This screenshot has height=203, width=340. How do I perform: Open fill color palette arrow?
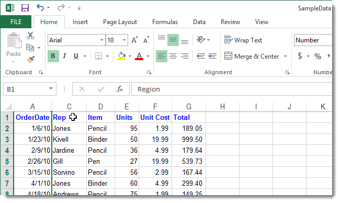pos(130,57)
